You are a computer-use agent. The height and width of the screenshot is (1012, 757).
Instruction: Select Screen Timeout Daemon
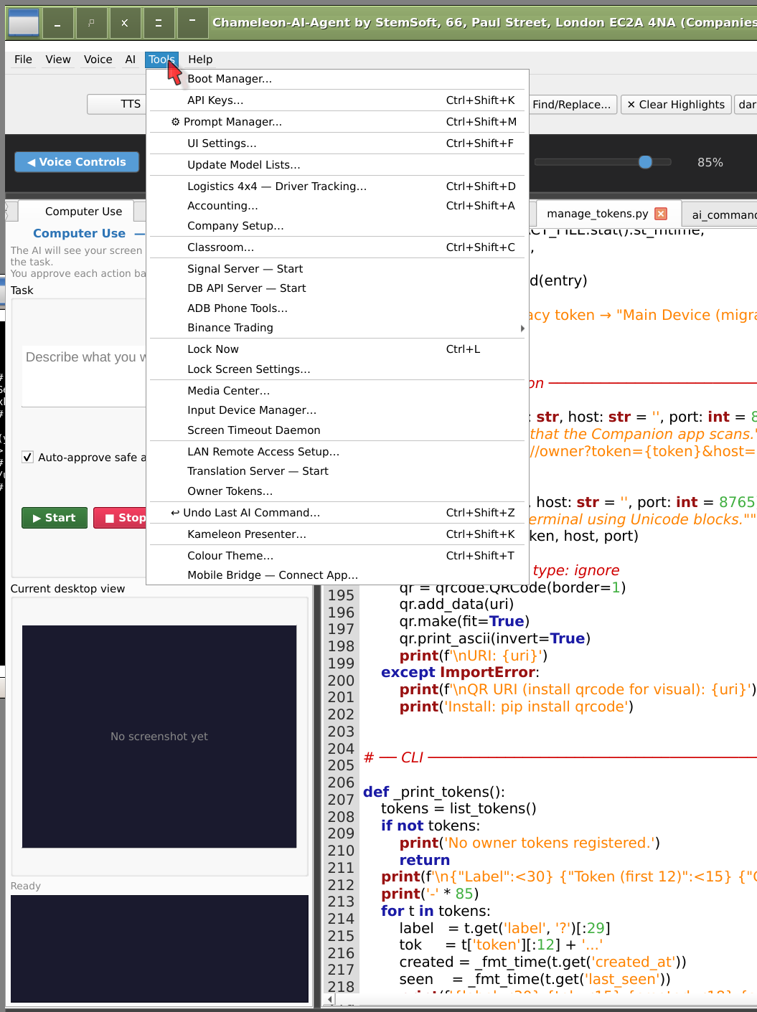pyautogui.click(x=337, y=430)
